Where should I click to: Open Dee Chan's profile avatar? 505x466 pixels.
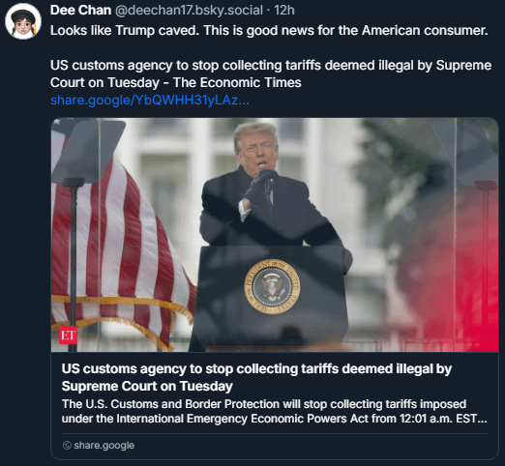[23, 21]
